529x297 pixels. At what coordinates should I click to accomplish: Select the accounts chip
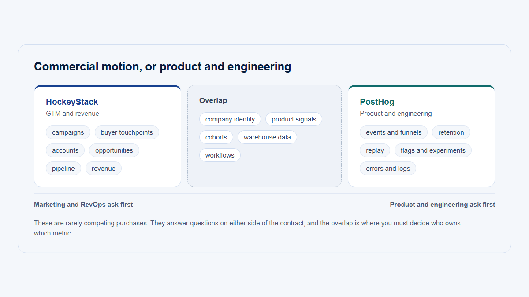65,150
